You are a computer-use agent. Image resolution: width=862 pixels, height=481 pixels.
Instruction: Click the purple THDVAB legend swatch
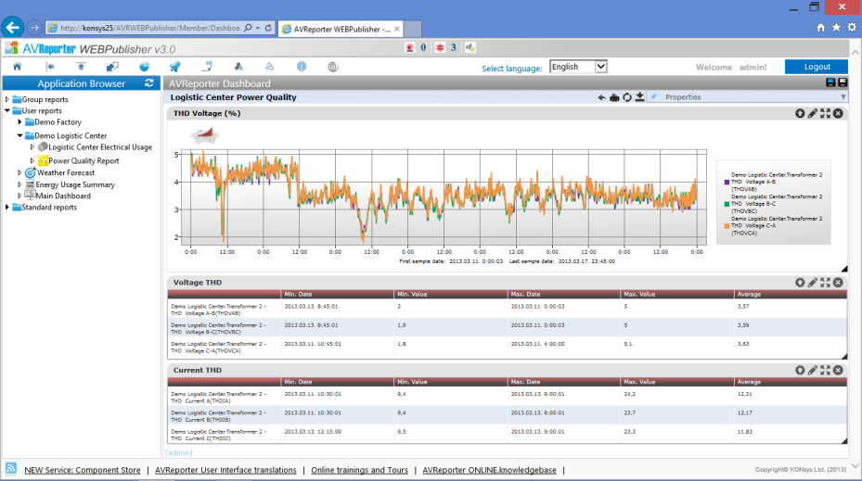pyautogui.click(x=727, y=182)
